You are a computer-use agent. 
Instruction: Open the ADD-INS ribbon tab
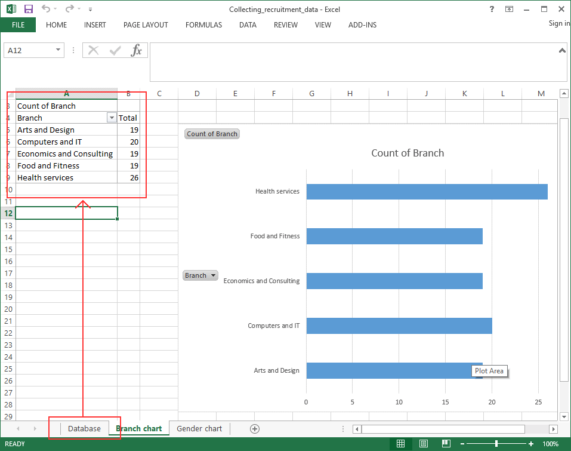(362, 25)
